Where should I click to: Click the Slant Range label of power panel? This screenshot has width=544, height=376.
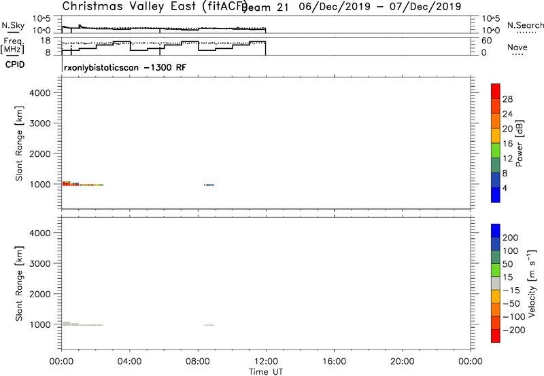(19, 143)
